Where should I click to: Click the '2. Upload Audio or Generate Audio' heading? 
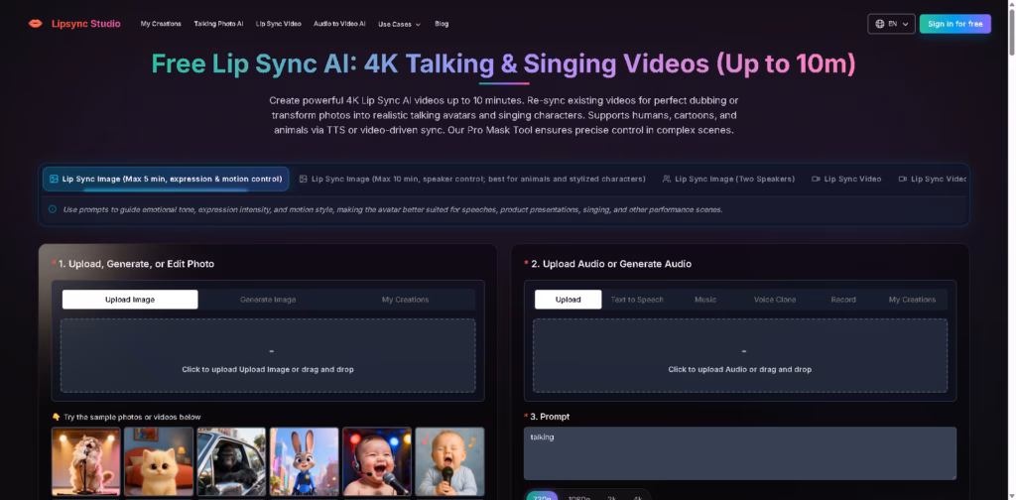click(611, 264)
